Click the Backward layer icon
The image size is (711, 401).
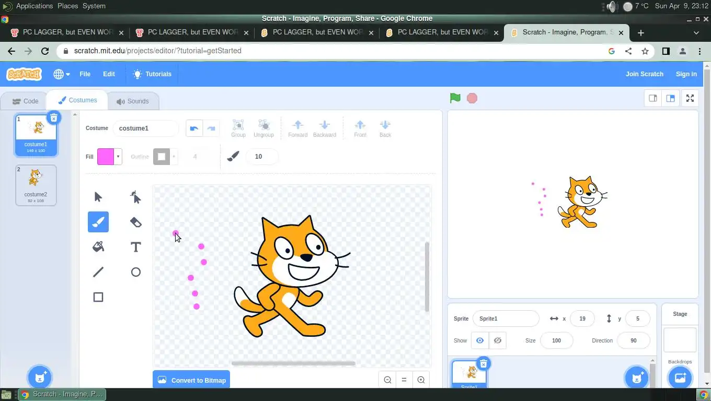(x=324, y=125)
